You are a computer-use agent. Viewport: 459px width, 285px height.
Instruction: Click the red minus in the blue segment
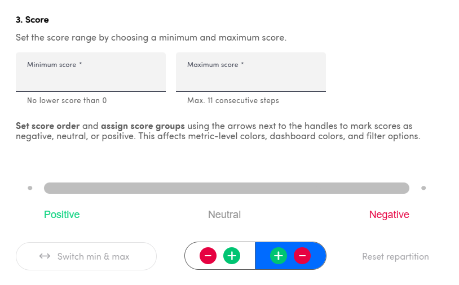[x=302, y=256]
